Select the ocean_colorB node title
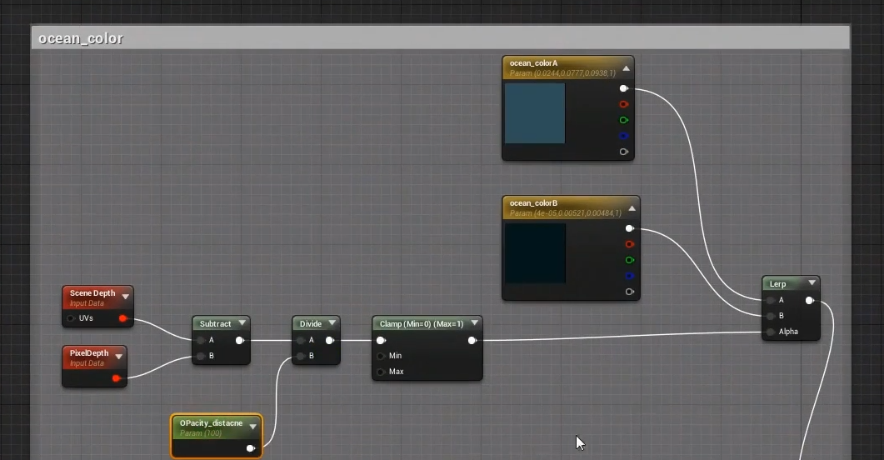 point(533,203)
